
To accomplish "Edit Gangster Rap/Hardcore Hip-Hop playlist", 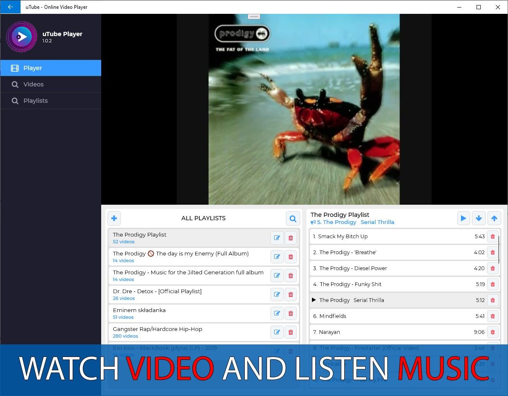I will (x=277, y=332).
